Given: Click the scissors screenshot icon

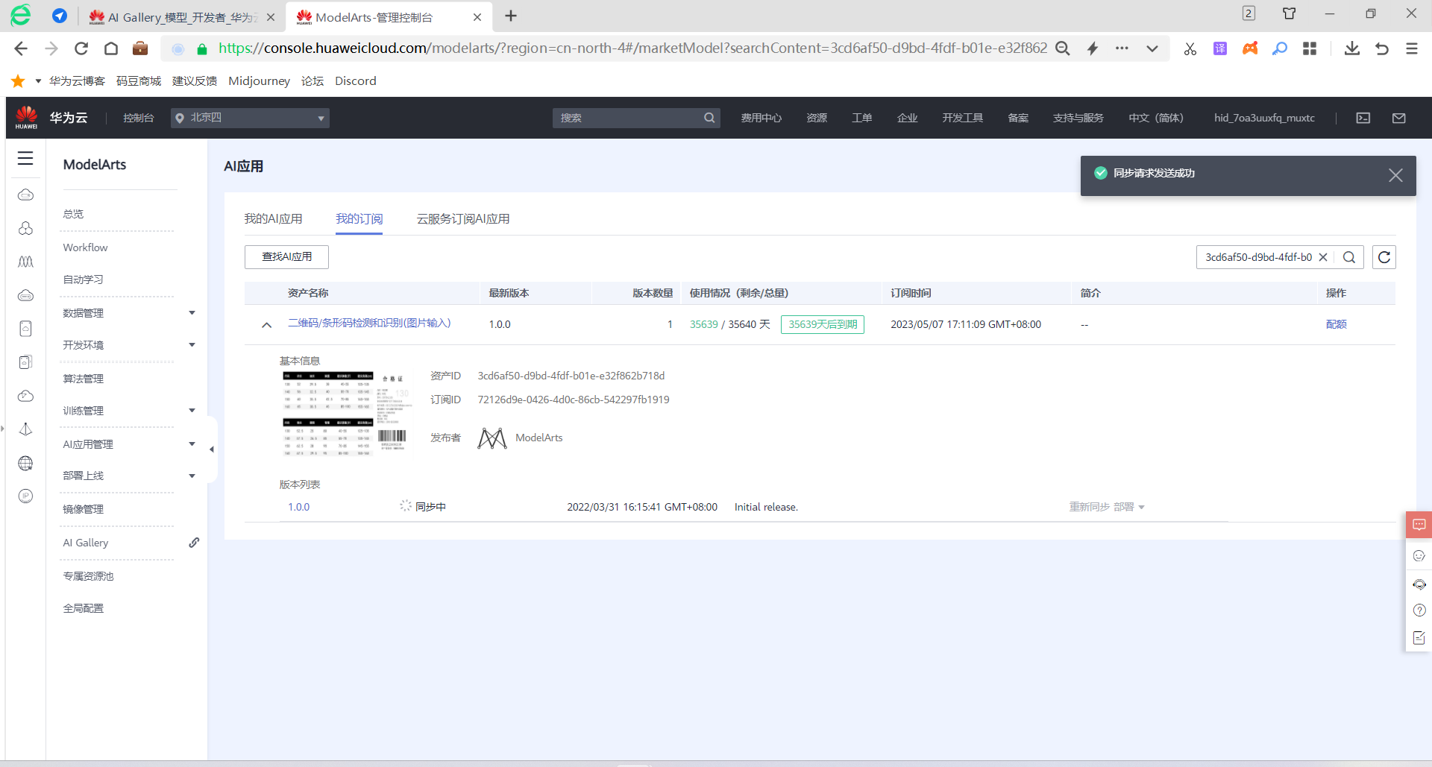Looking at the screenshot, I should [x=1190, y=48].
